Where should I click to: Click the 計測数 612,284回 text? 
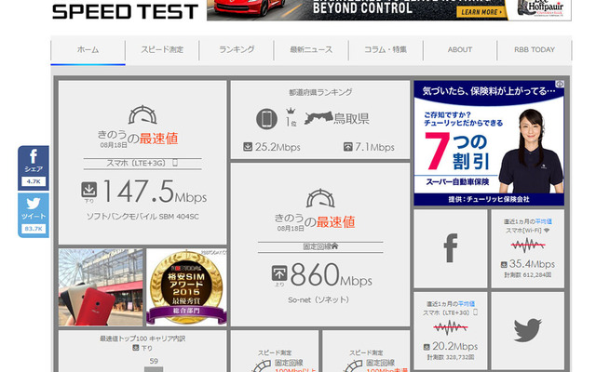point(528,275)
